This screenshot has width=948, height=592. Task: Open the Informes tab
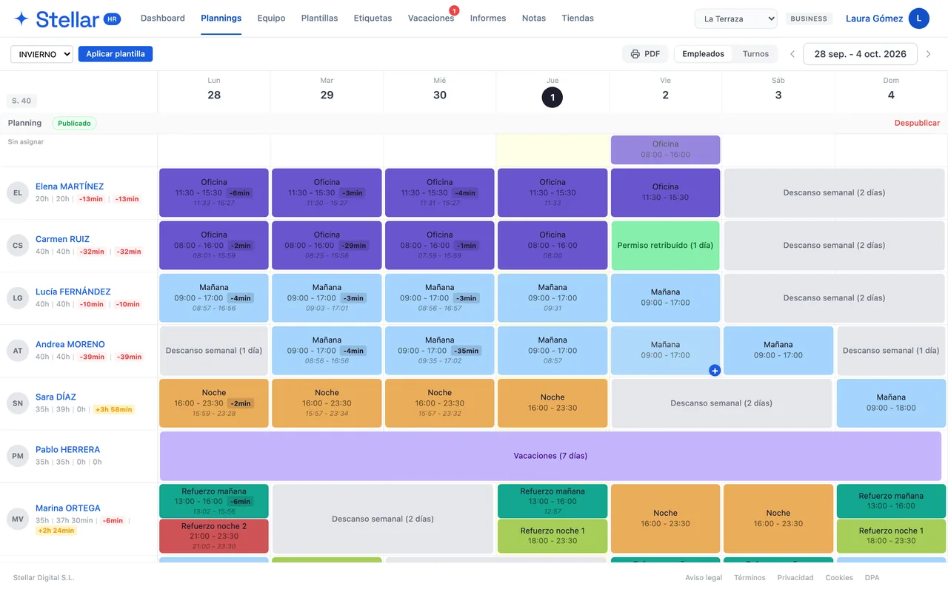[488, 18]
